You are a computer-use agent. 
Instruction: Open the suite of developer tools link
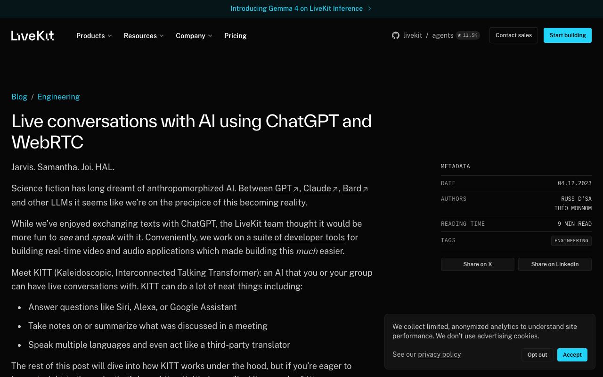click(299, 237)
